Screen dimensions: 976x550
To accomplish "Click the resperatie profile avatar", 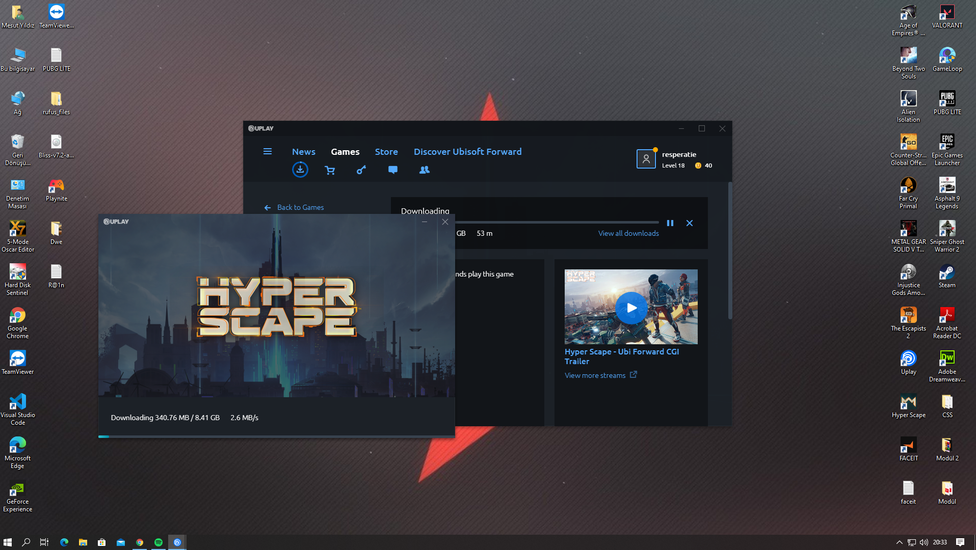I will pos(646,159).
